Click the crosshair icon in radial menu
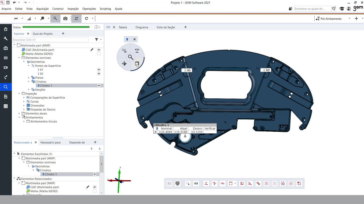This screenshot has width=364, height=204. click(x=124, y=64)
